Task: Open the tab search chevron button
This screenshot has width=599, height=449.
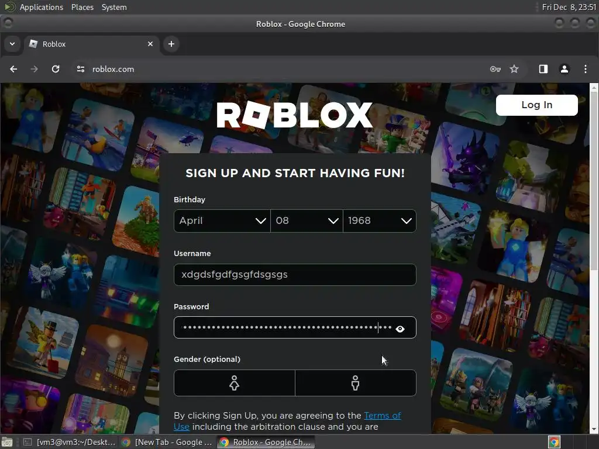Action: pyautogui.click(x=12, y=44)
